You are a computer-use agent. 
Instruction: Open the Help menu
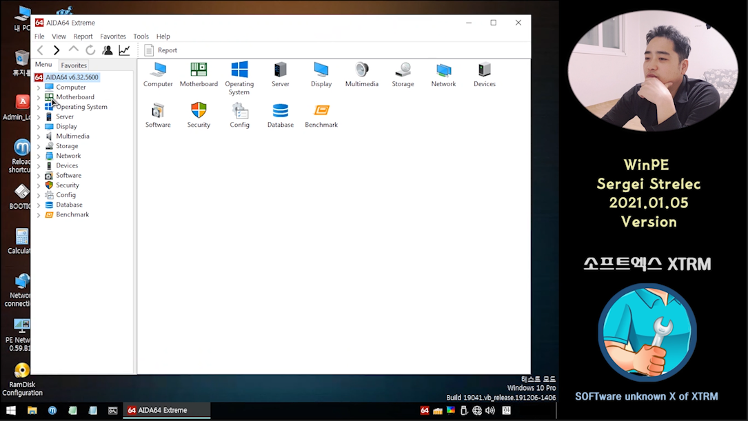click(163, 37)
